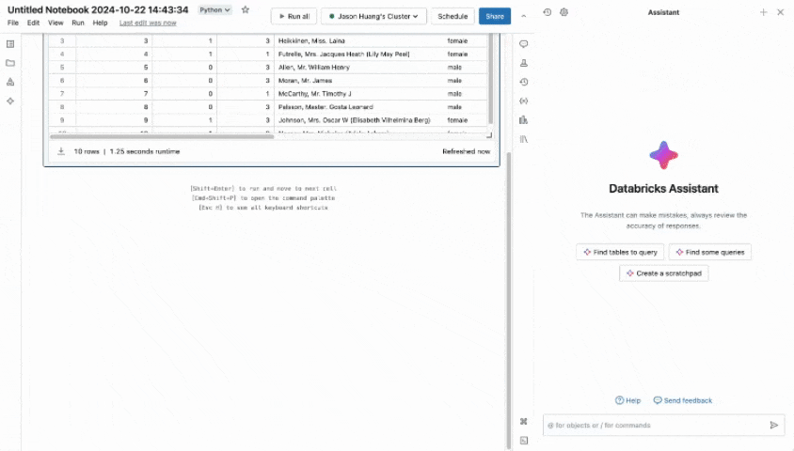Click the Run all button

pyautogui.click(x=294, y=16)
